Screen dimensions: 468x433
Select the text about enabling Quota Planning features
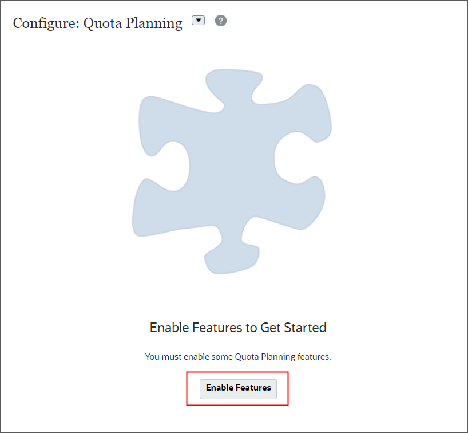(x=238, y=356)
